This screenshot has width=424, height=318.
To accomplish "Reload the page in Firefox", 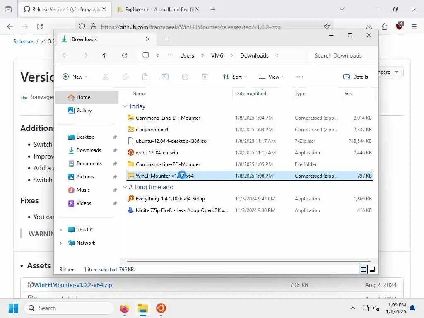I will (x=40, y=26).
